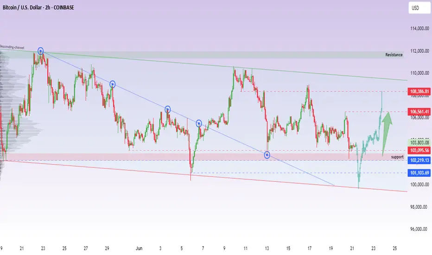This screenshot has width=432, height=255.
Task: Select the blue 101,103.69 price label
Action: pos(419,173)
